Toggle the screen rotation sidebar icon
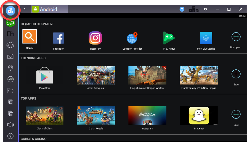Screen dimensions: 247x142 [10, 34]
